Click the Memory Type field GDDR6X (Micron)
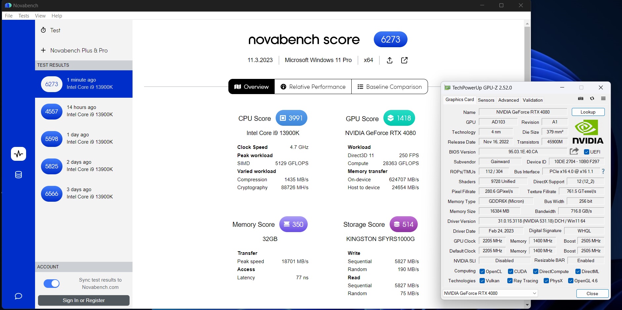 pyautogui.click(x=506, y=201)
